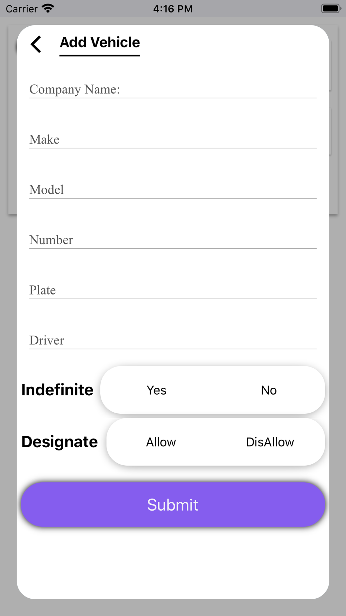Click the Add Vehicle title

[x=100, y=43]
